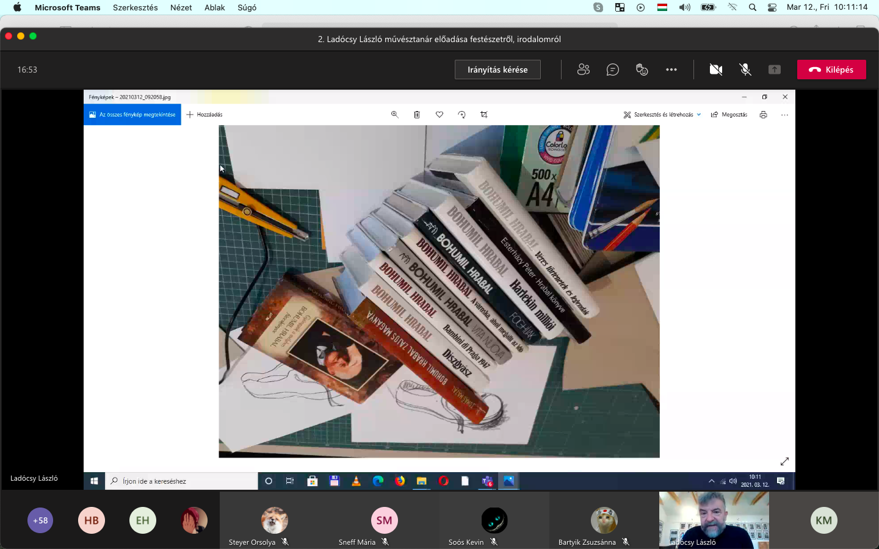Open macOS Control Center icon
Image resolution: width=879 pixels, height=549 pixels.
point(772,7)
